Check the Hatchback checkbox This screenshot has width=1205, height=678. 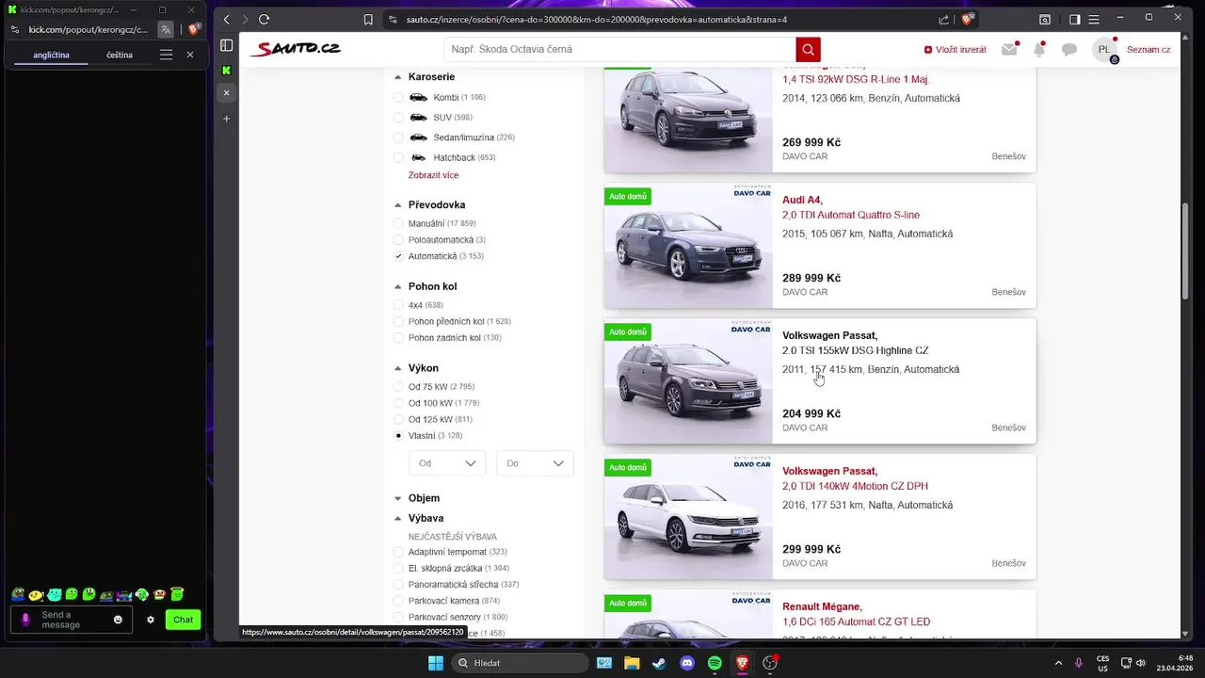tap(398, 157)
